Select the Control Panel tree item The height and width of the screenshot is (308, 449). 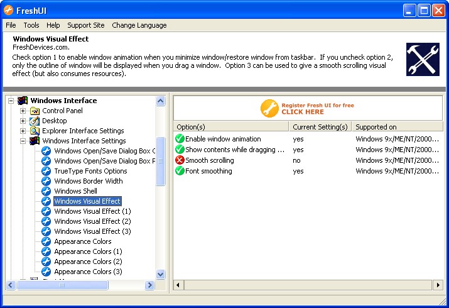tap(62, 111)
